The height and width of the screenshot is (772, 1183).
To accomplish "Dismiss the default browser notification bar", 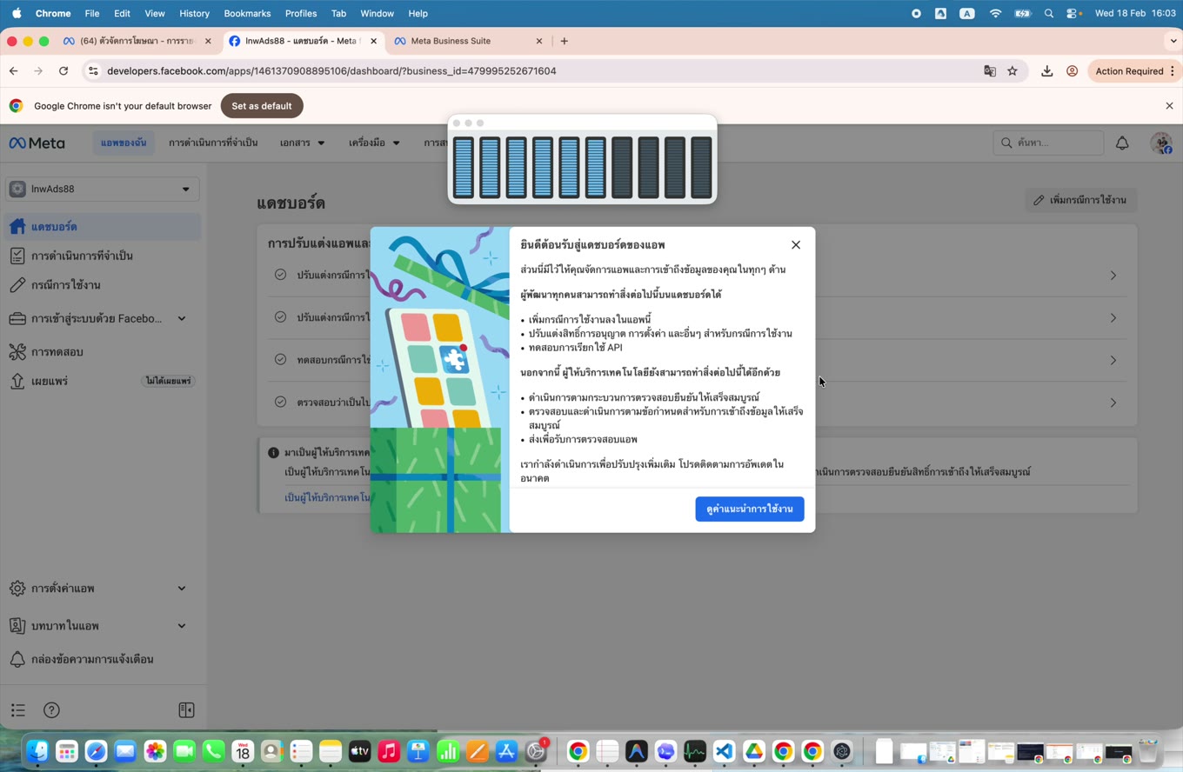I will (1169, 106).
